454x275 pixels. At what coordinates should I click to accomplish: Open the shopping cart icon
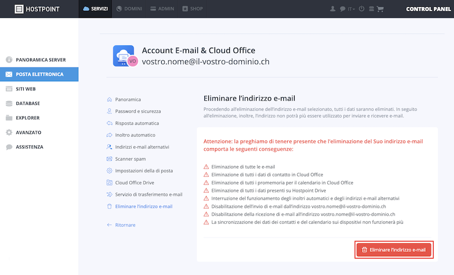tap(380, 9)
